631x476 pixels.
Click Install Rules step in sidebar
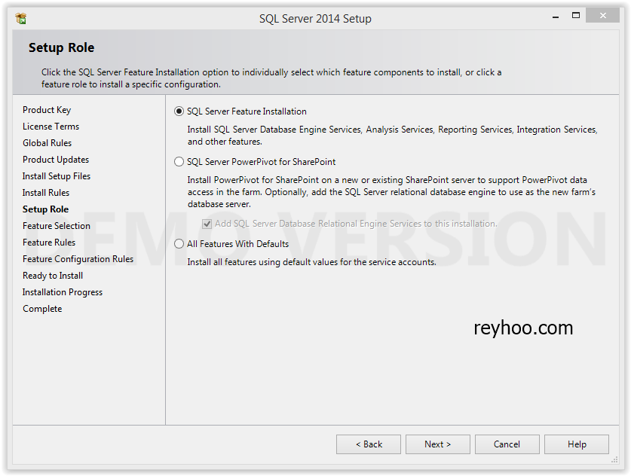click(x=46, y=193)
